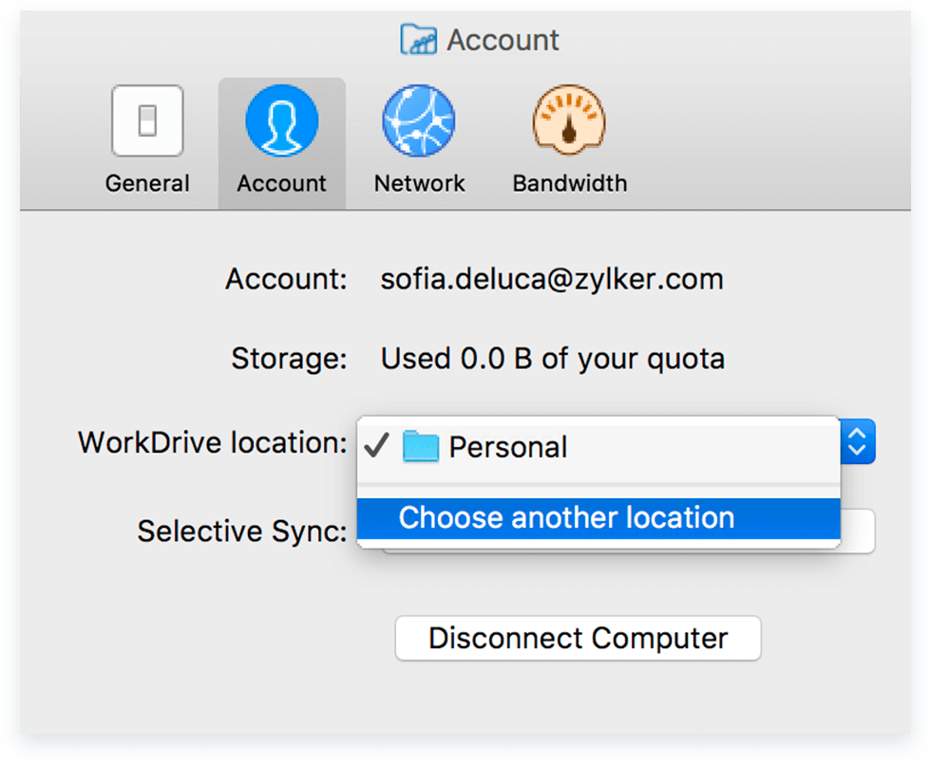Click the General toggle-switch icon
The height and width of the screenshot is (764, 931).
[x=147, y=121]
